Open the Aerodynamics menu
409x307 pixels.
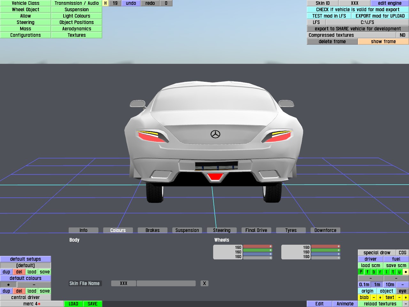[x=77, y=29]
